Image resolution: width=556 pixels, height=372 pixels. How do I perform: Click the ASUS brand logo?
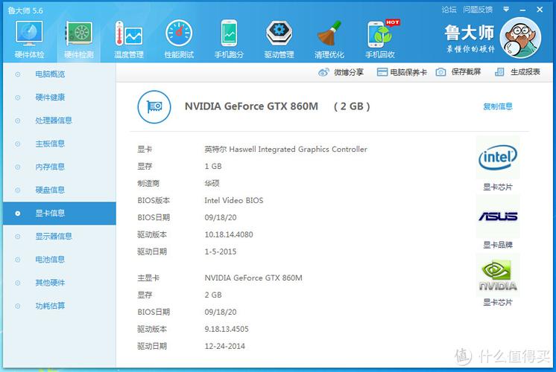pyautogui.click(x=497, y=216)
